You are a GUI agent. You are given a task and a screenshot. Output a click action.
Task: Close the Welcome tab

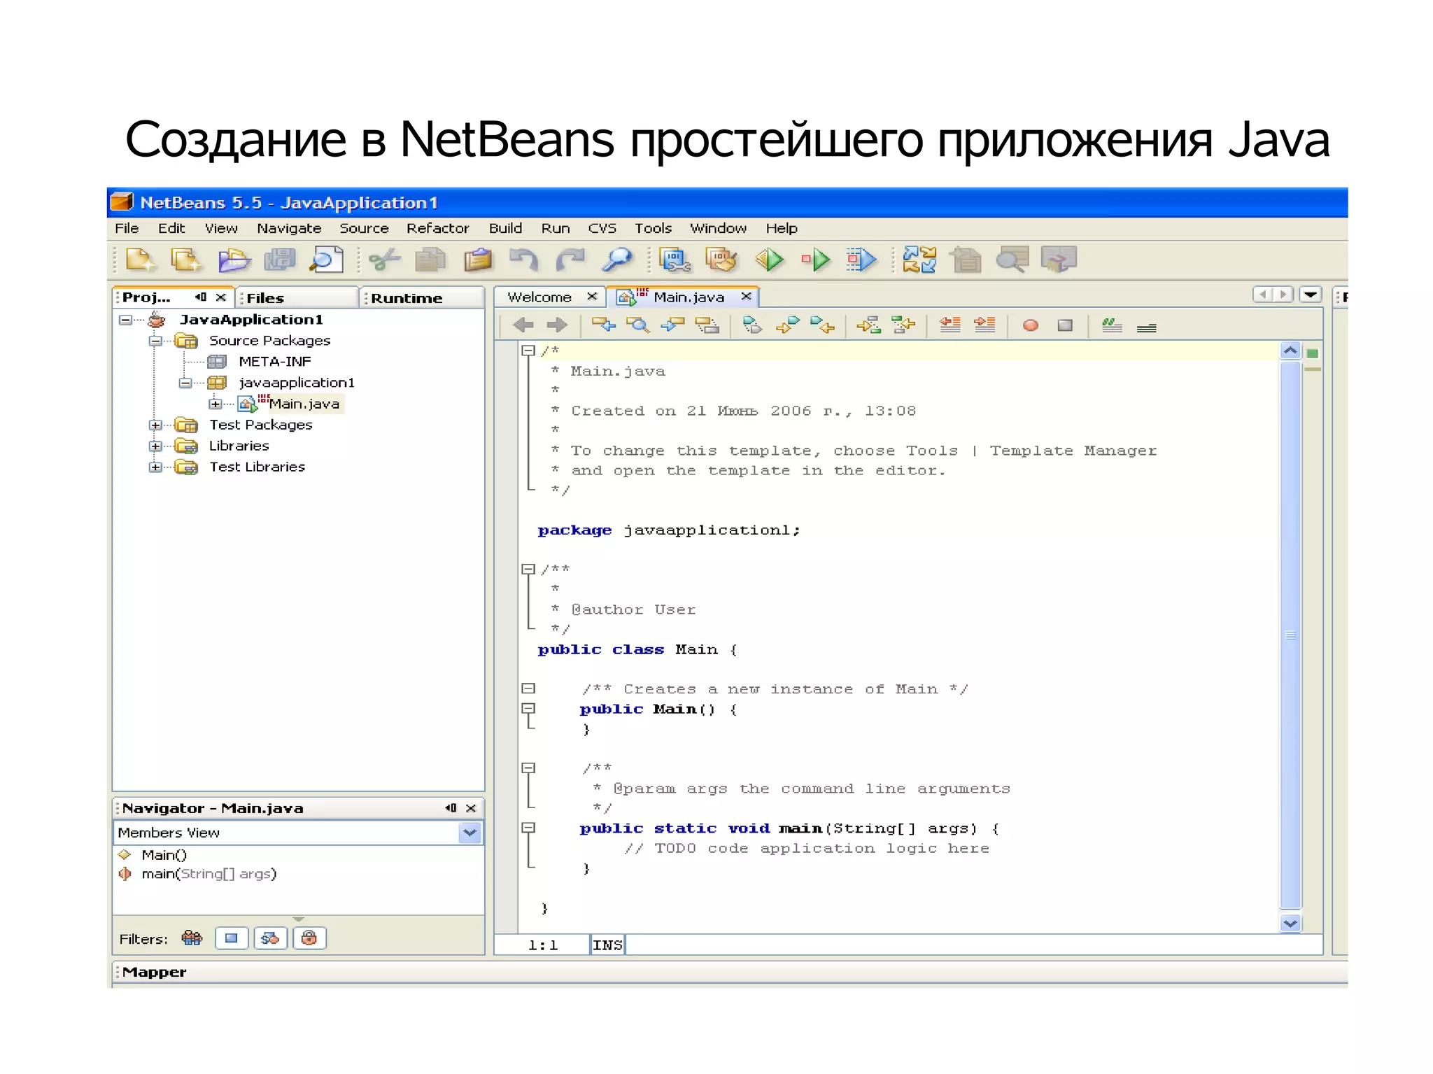pyautogui.click(x=592, y=297)
